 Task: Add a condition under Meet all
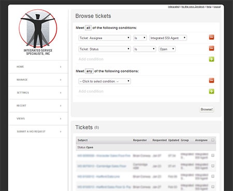(211, 59)
